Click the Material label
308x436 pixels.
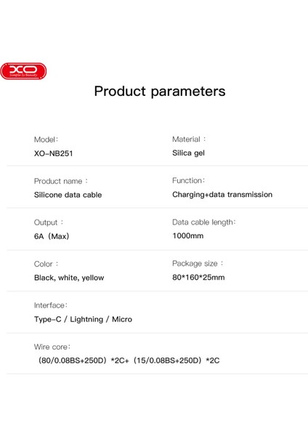point(189,139)
